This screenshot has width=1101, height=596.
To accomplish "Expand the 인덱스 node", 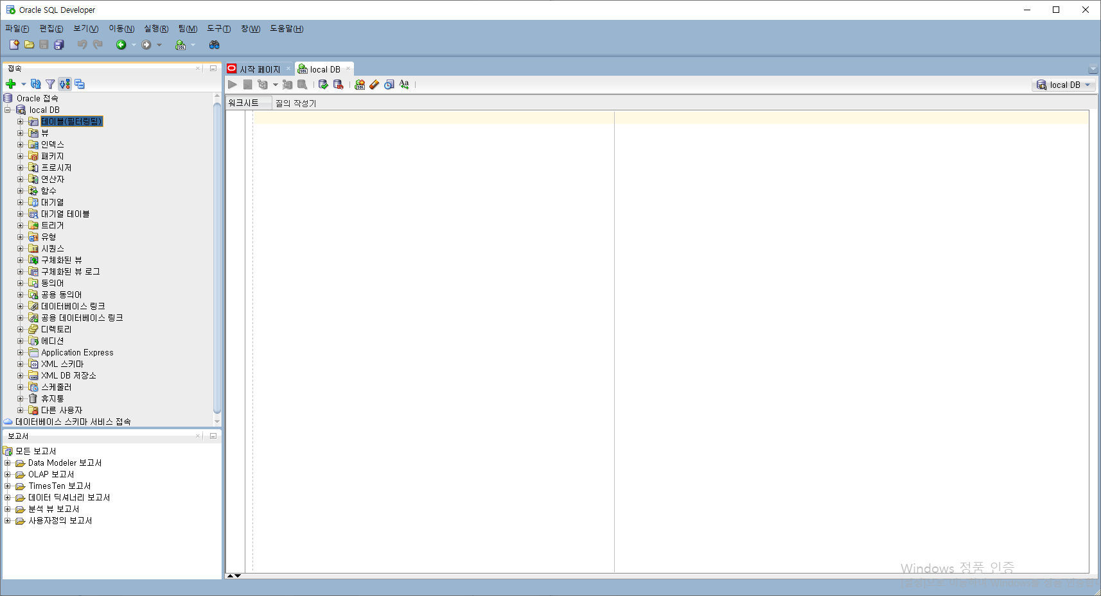I will 20,144.
